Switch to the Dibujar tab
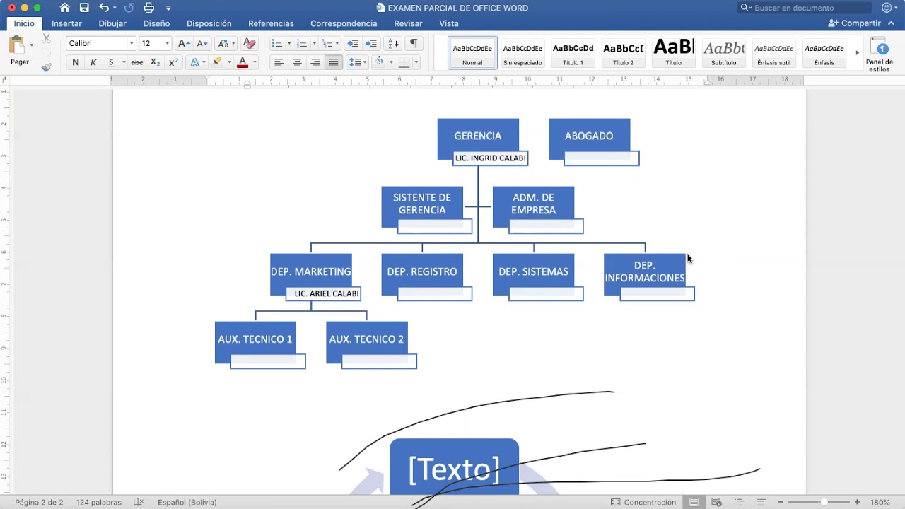 [112, 23]
